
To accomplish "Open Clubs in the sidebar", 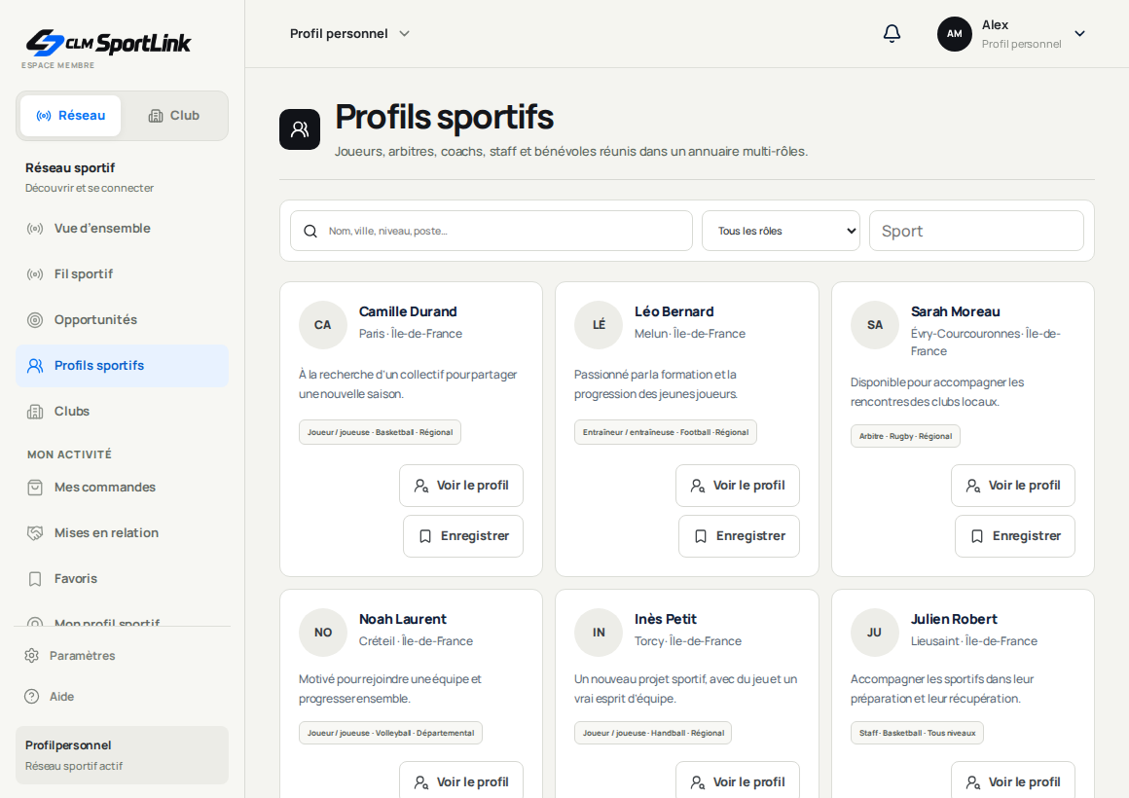I will coord(122,412).
